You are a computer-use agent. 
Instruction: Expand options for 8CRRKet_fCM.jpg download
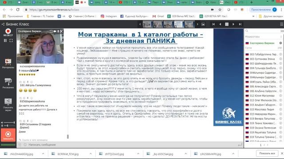pyautogui.click(x=91, y=154)
